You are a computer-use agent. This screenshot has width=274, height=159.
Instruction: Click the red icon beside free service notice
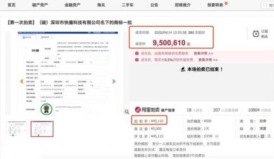[137, 53]
